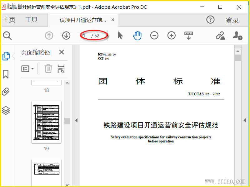Close the open document tab
The image size is (250, 187).
tap(113, 20)
